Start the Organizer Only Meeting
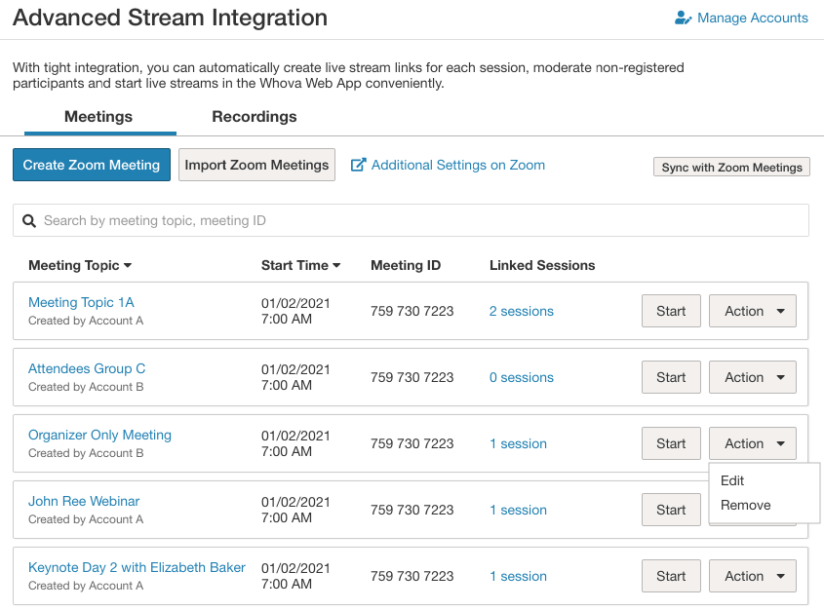The width and height of the screenshot is (824, 610). click(671, 443)
